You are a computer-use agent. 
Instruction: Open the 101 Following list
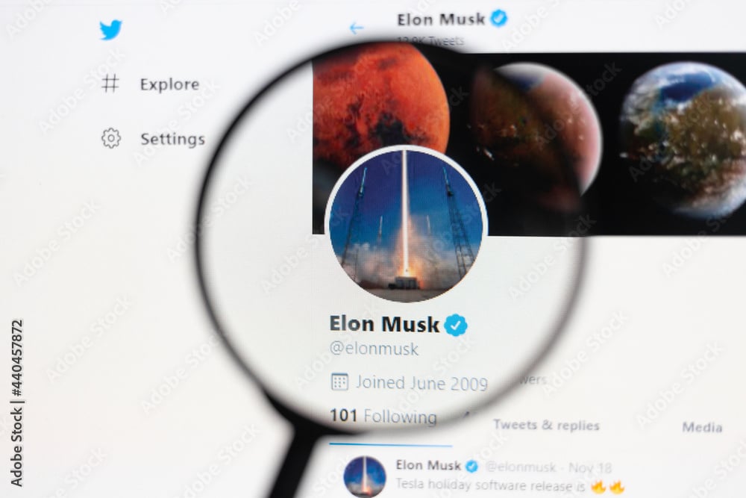(x=383, y=416)
